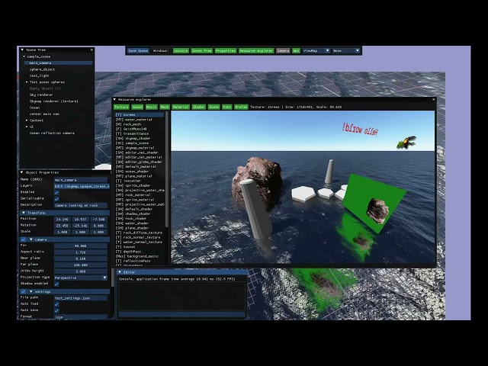Toggle the Console window button
Image resolution: width=488 pixels, height=366 pixels.
[181, 51]
